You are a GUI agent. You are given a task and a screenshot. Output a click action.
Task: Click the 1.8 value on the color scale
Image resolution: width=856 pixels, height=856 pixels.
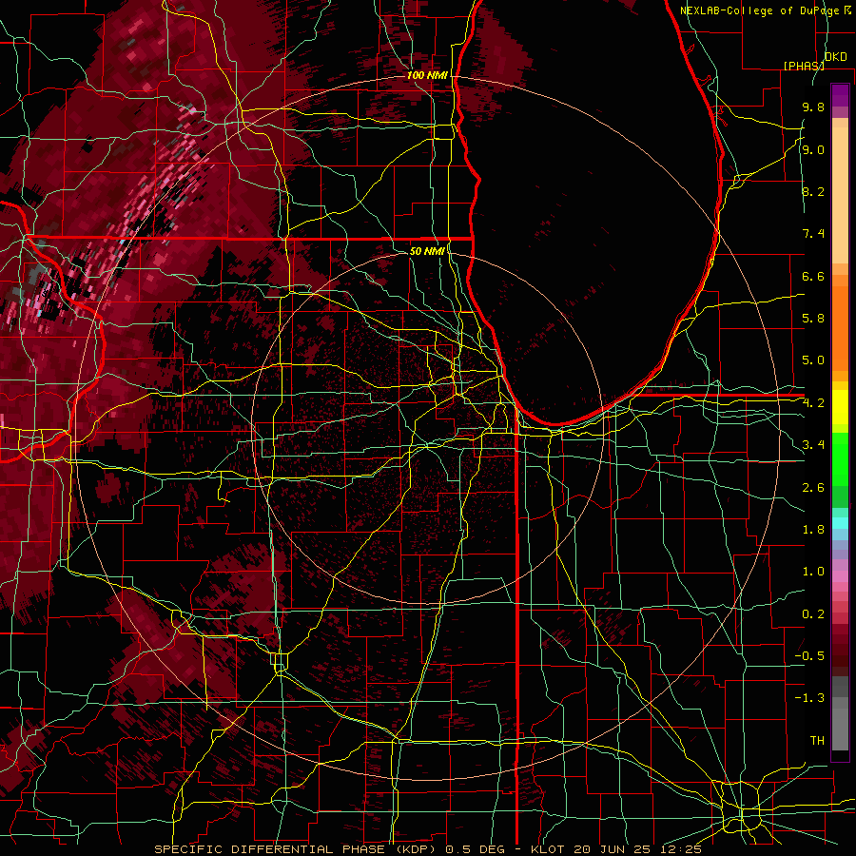[x=813, y=530]
